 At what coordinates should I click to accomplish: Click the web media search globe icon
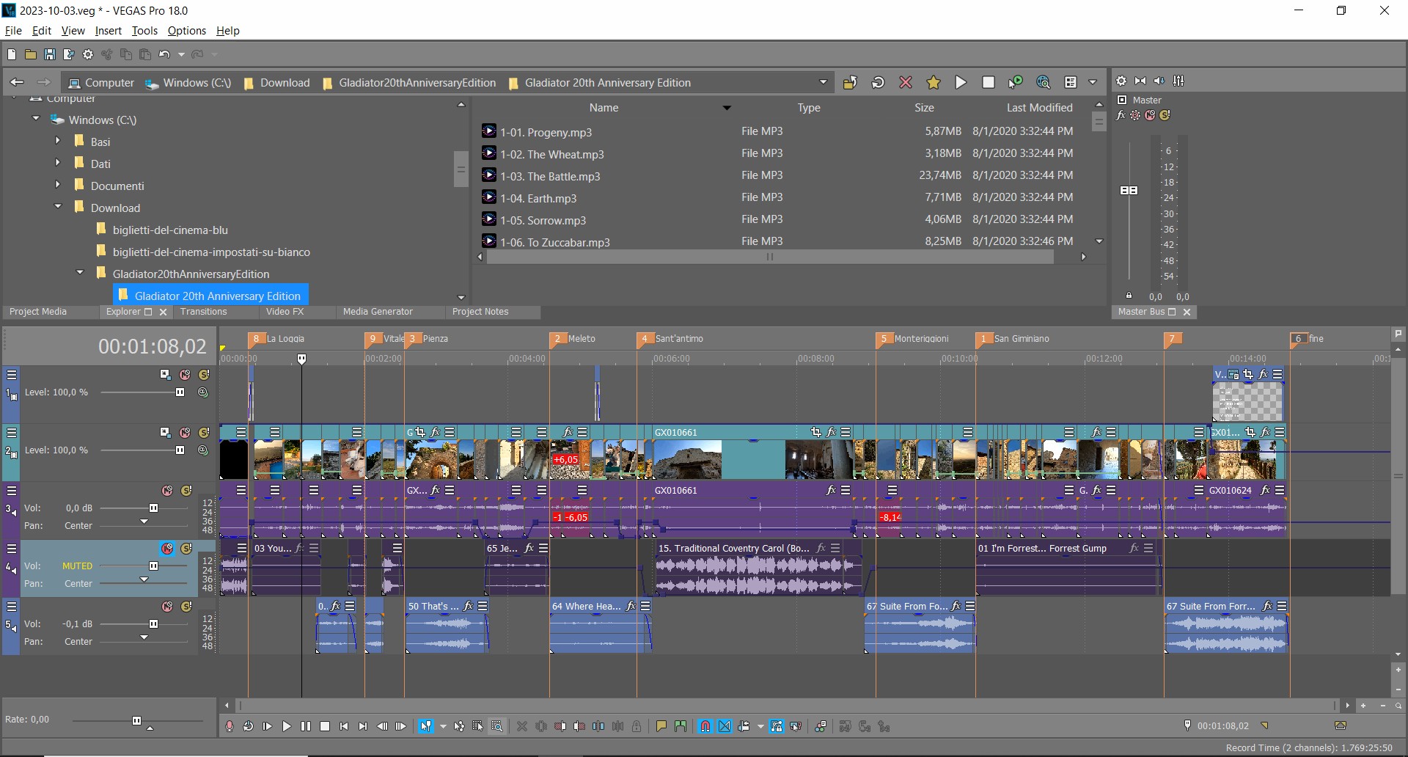coord(1044,82)
